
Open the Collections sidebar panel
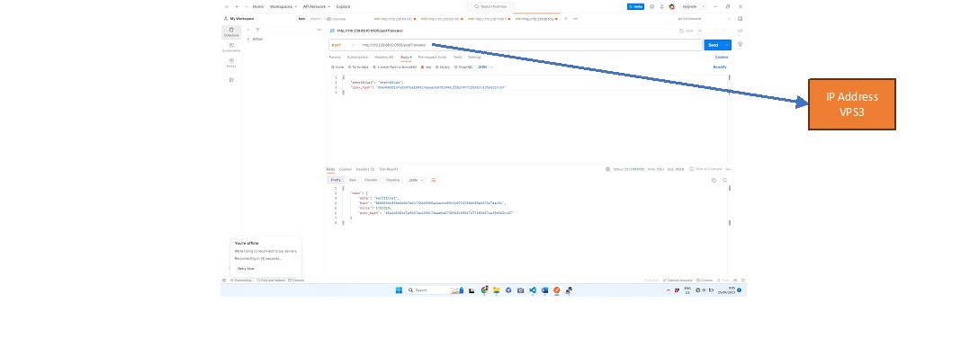[x=230, y=32]
